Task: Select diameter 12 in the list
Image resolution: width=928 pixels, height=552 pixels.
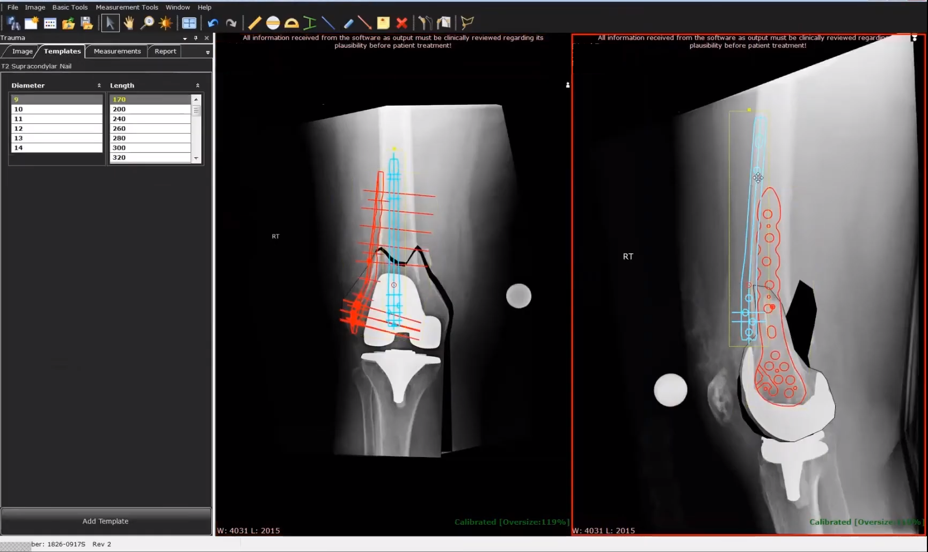Action: point(56,128)
